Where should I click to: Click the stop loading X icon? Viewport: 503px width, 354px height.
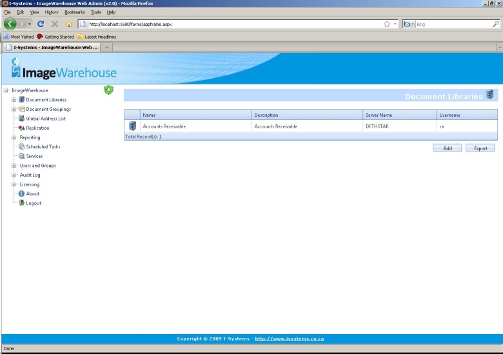pos(55,24)
